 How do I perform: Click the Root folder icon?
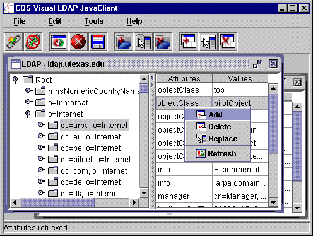click(x=28, y=80)
